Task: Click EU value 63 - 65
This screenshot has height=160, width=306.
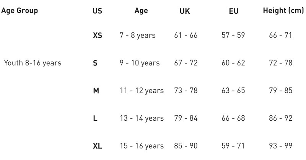Action: (x=233, y=91)
